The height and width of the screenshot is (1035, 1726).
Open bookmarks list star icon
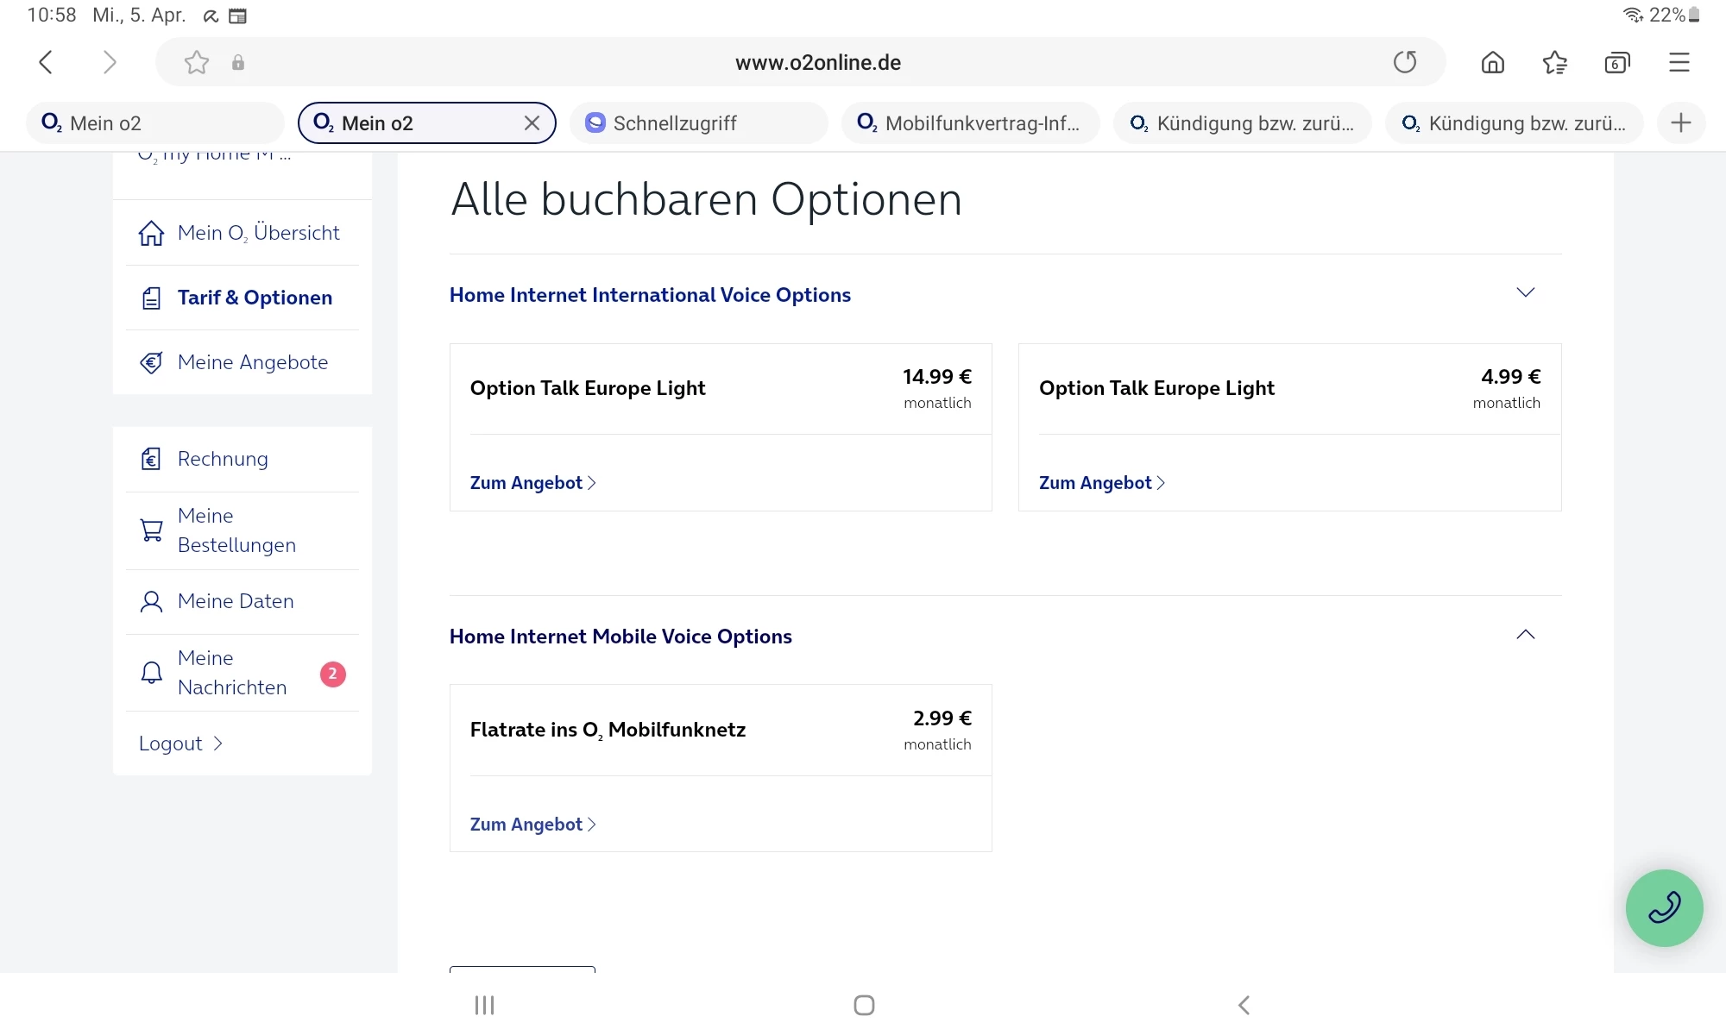(1554, 62)
